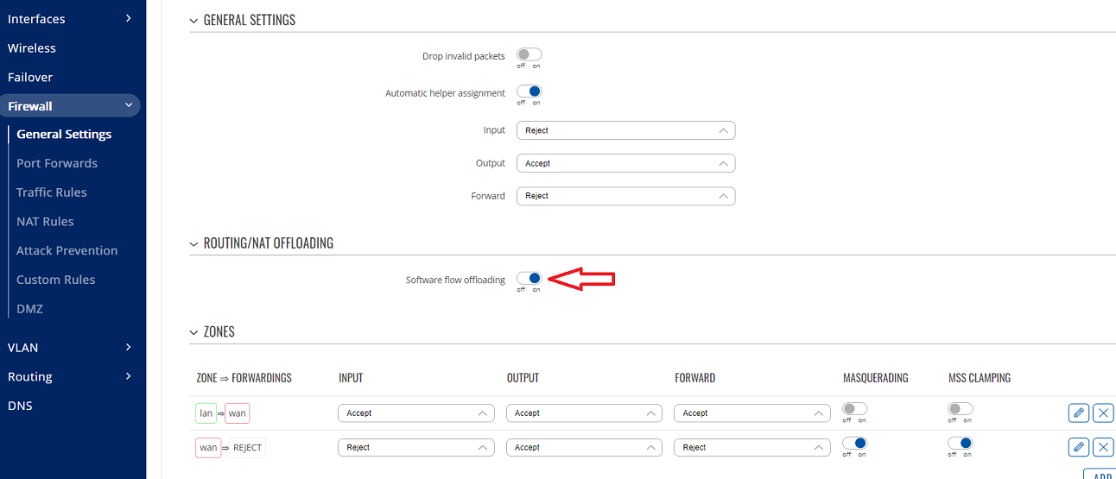Open the DNS section
This screenshot has width=1116, height=479.
point(20,406)
